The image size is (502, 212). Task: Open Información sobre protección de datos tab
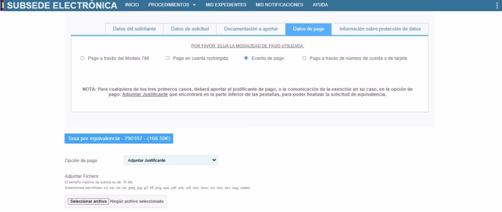(380, 29)
